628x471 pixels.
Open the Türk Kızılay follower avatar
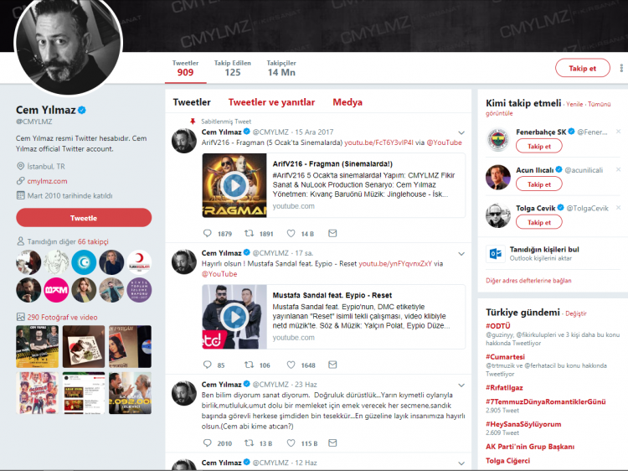[139, 262]
